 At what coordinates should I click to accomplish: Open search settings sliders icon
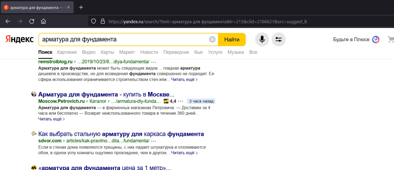pos(279,39)
